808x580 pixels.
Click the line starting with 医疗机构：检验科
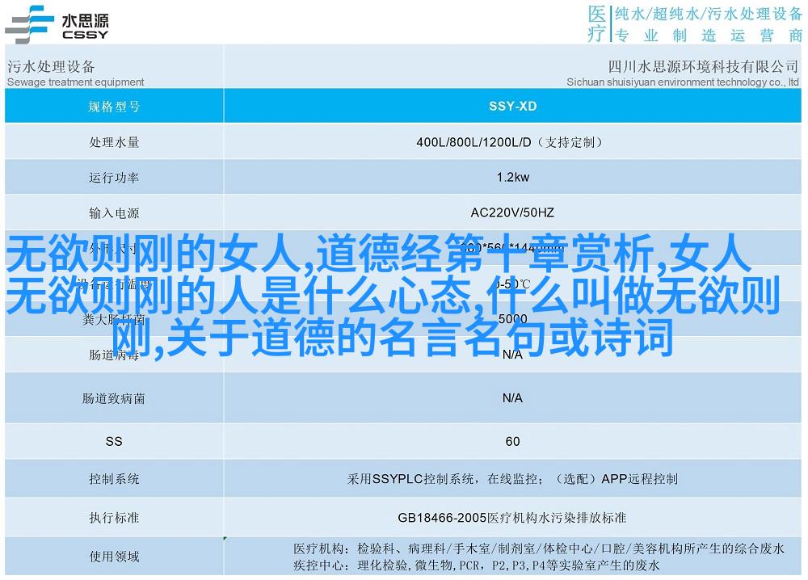[x=539, y=548]
